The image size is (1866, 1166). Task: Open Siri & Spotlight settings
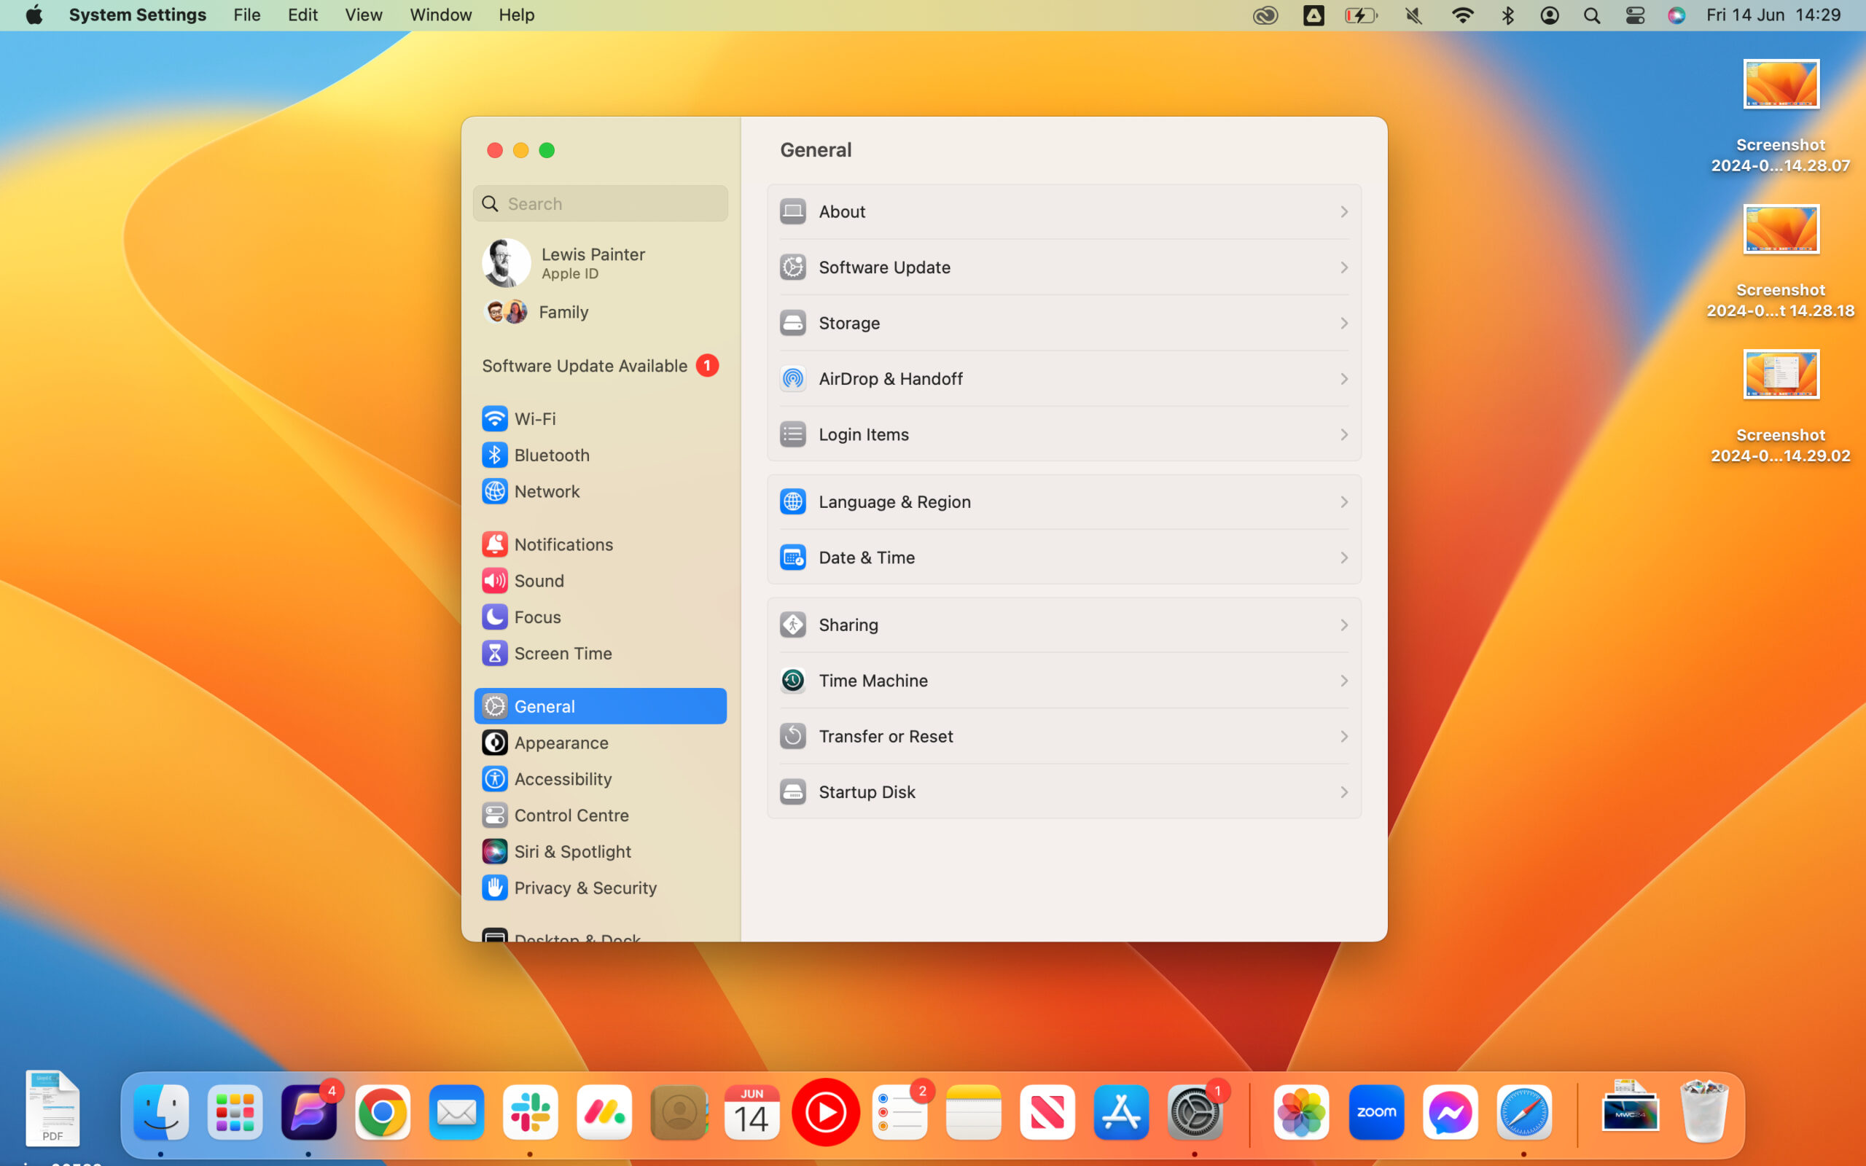[x=573, y=850]
